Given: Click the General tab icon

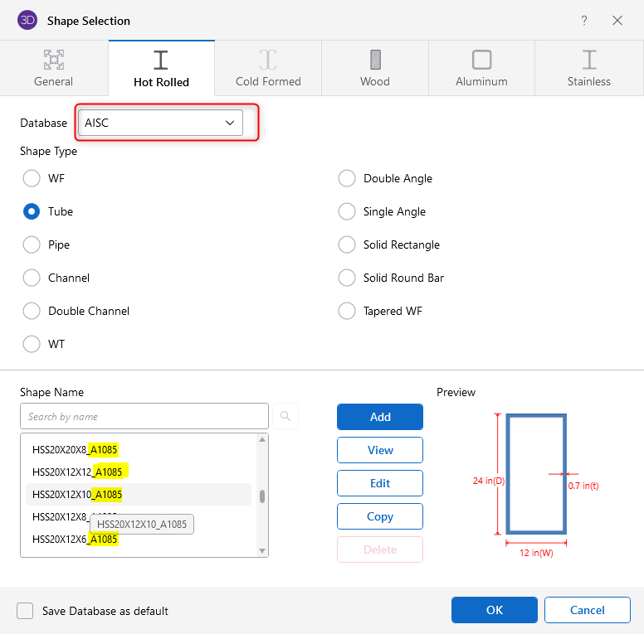Looking at the screenshot, I should click(x=53, y=60).
